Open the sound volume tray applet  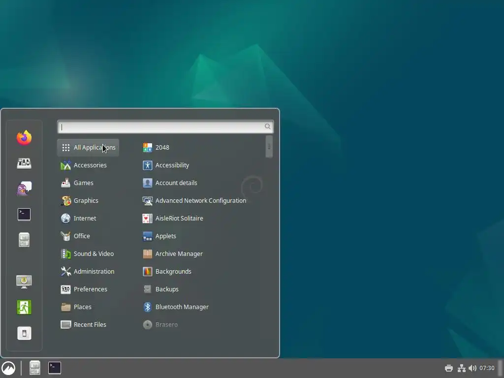coord(472,368)
